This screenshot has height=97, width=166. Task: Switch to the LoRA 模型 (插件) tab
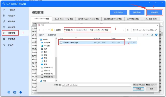pyautogui.click(x=151, y=19)
